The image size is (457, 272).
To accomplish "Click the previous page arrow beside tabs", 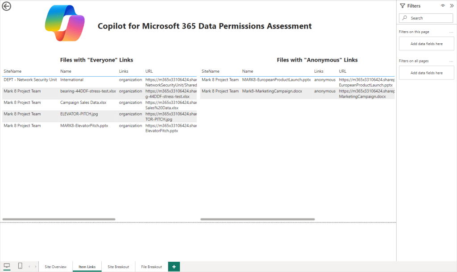I will tap(29, 267).
